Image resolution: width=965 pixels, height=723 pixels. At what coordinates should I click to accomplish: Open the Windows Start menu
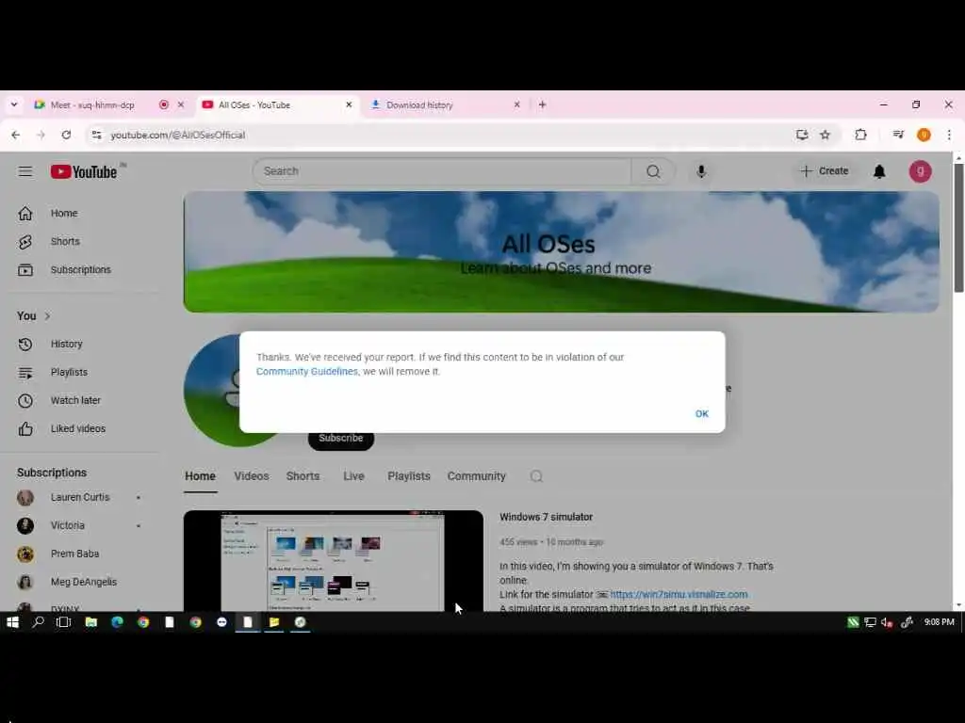[x=12, y=622]
